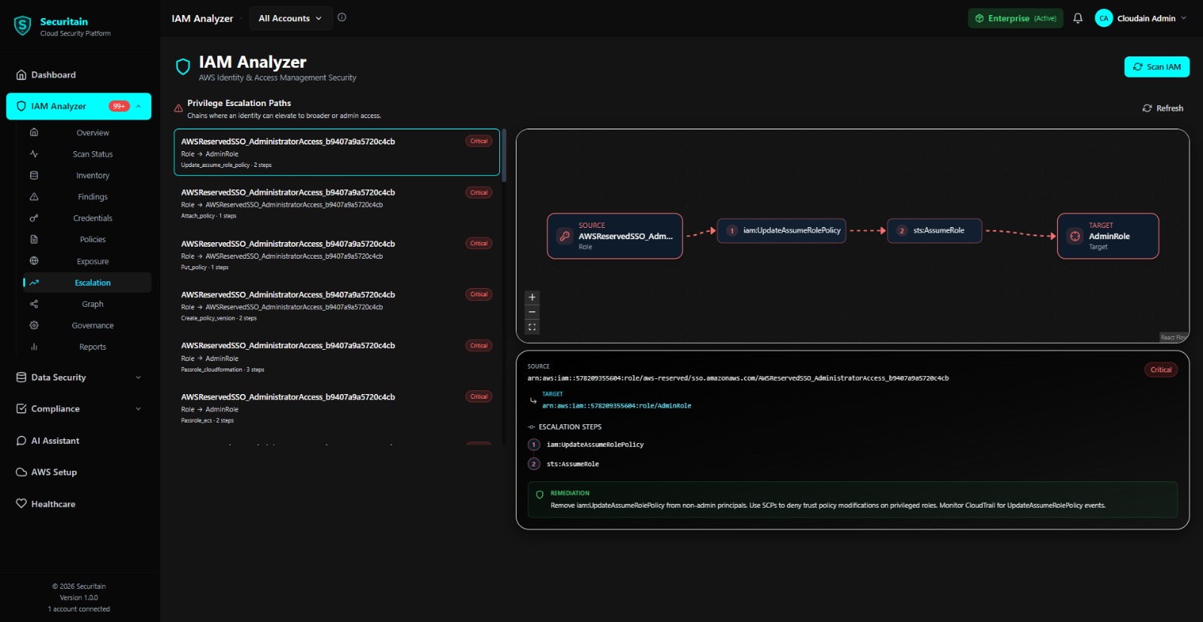Click the sts:AssumeRole graph node

(x=935, y=231)
